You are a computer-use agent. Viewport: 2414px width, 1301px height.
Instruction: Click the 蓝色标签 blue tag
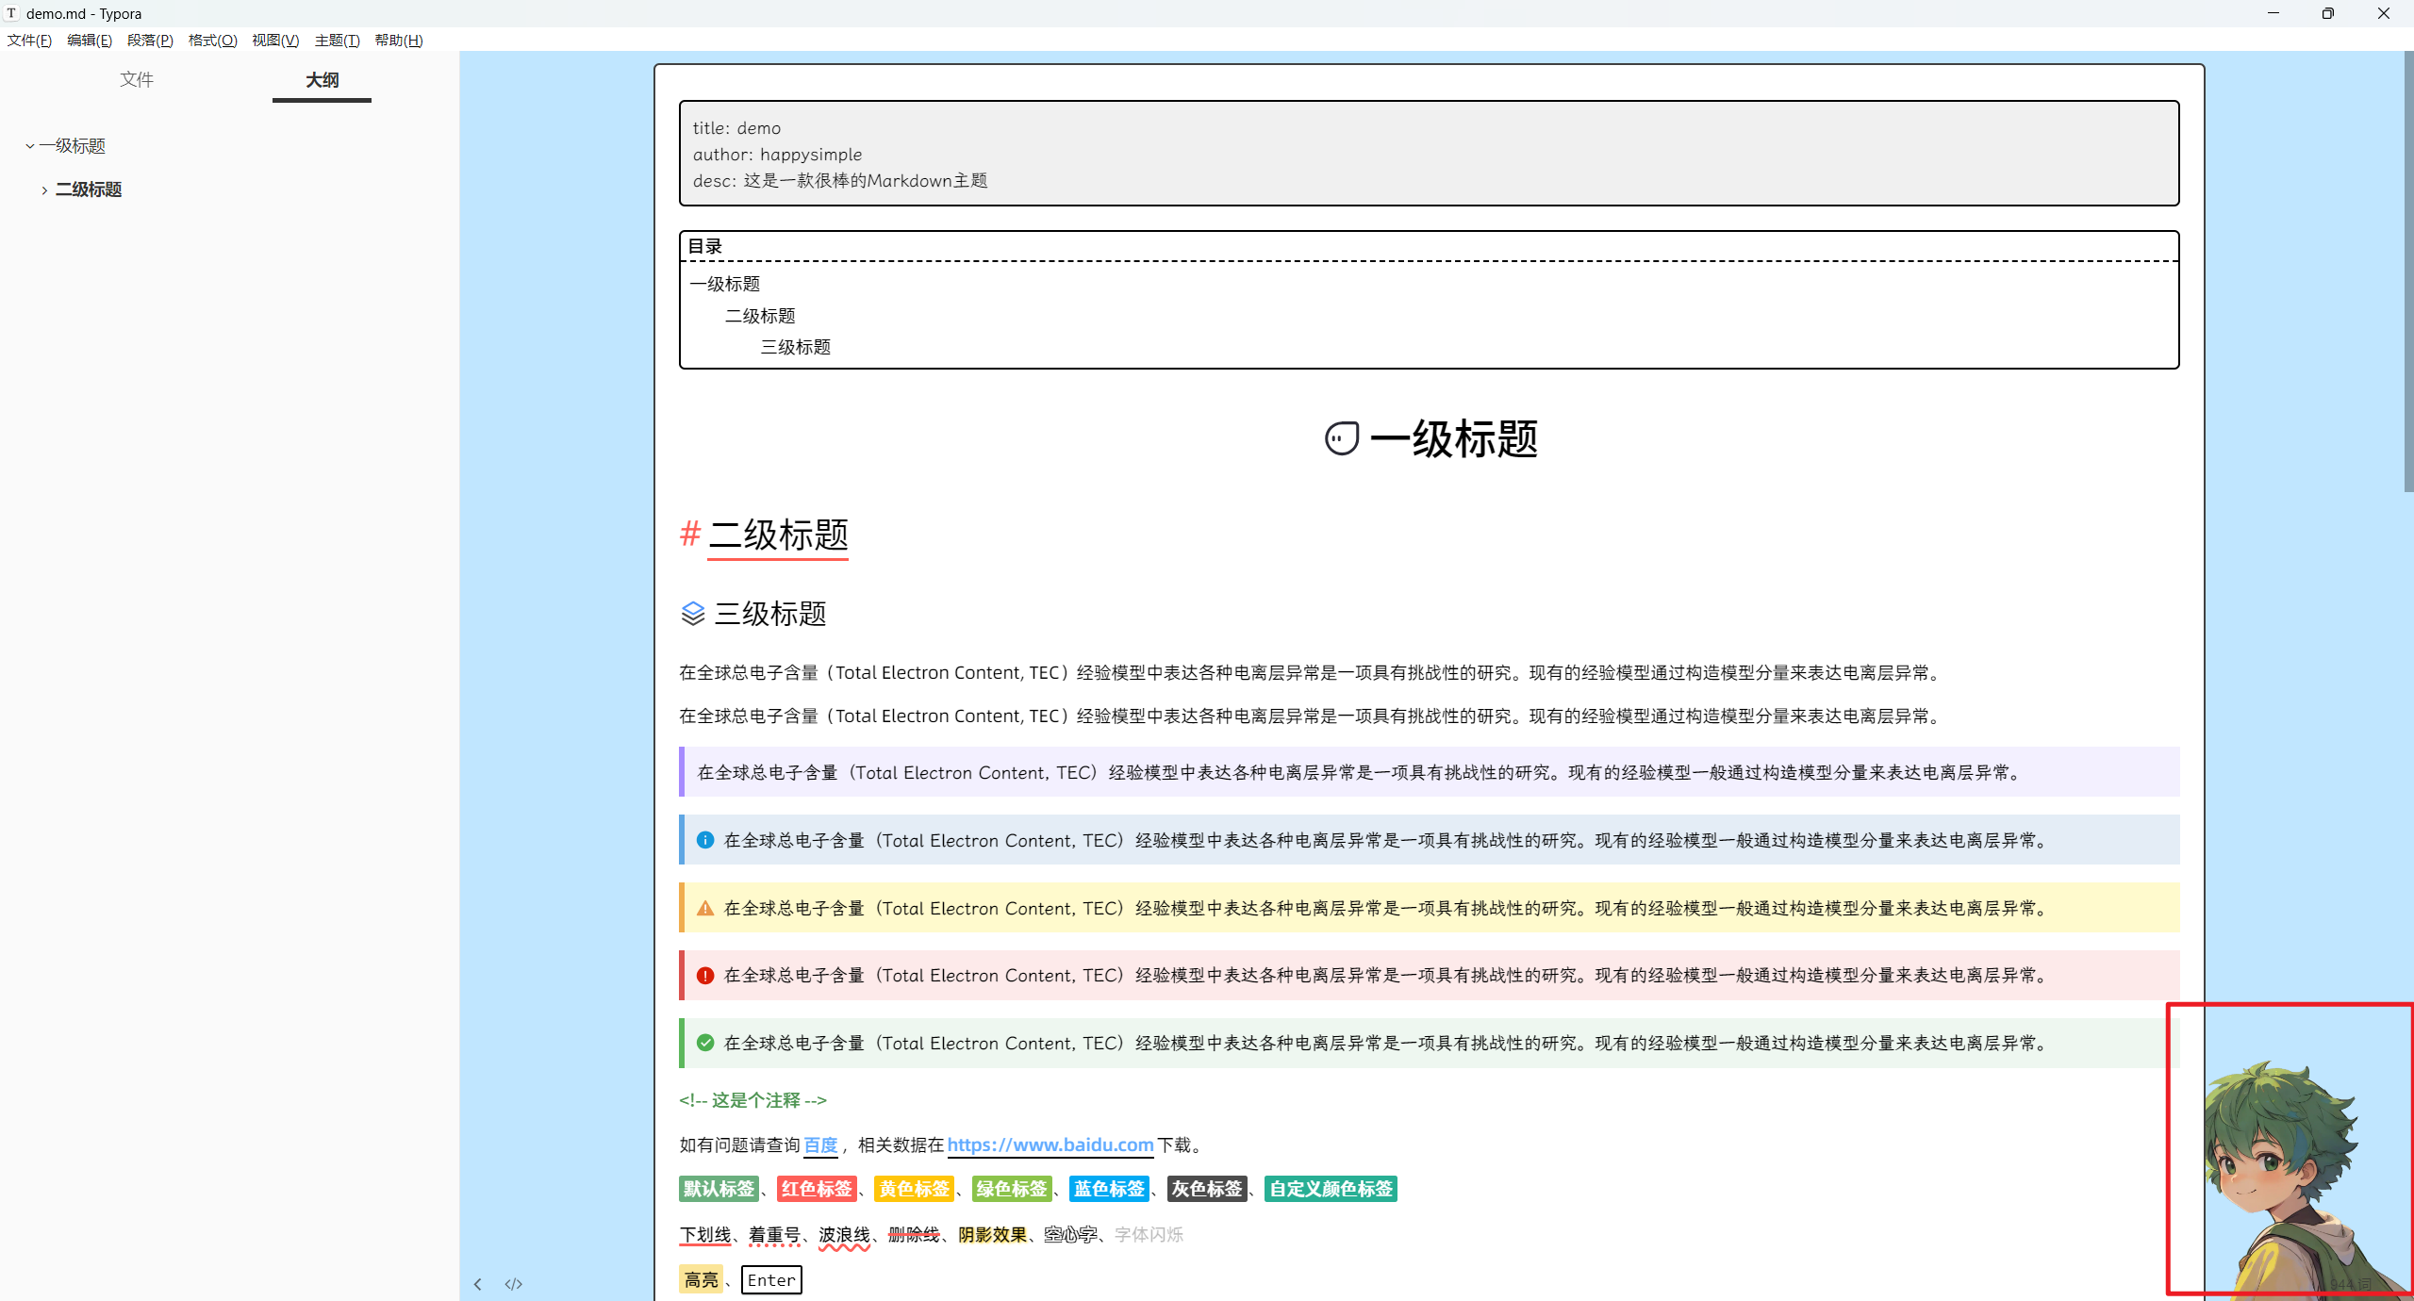[x=1109, y=1189]
